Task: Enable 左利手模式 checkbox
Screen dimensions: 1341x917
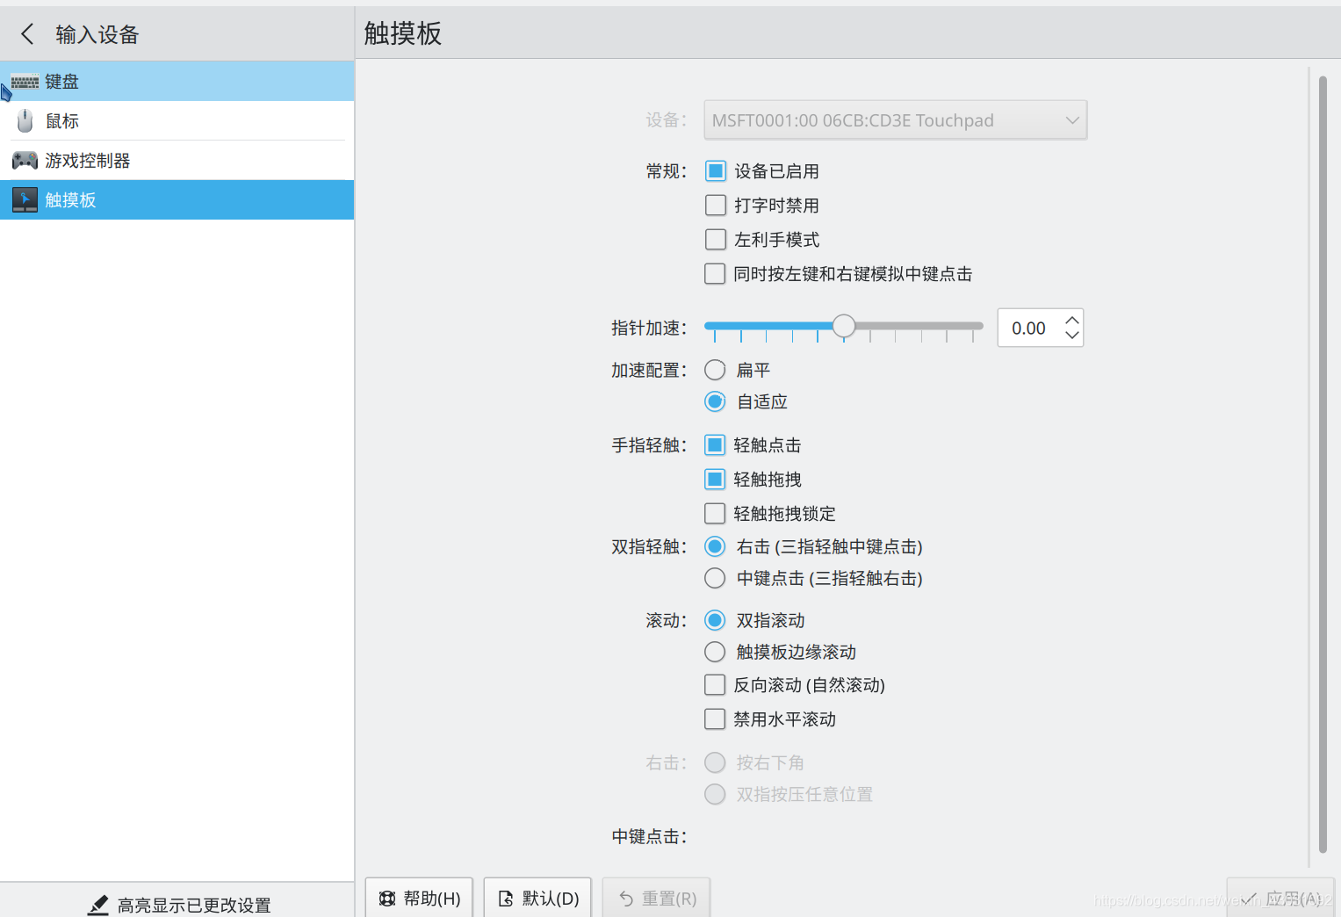Action: pyautogui.click(x=716, y=240)
